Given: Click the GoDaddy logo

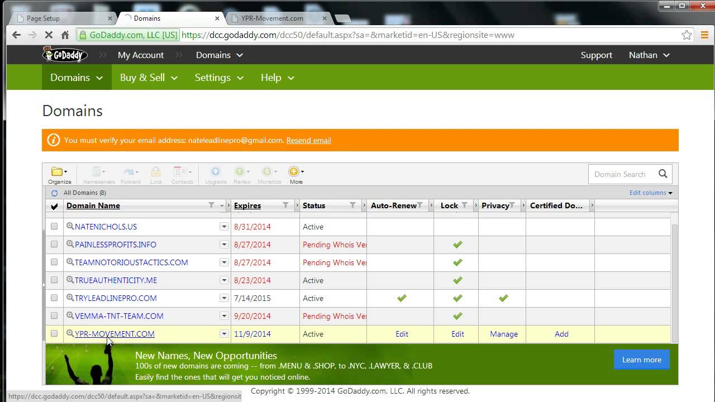Looking at the screenshot, I should 65,55.
